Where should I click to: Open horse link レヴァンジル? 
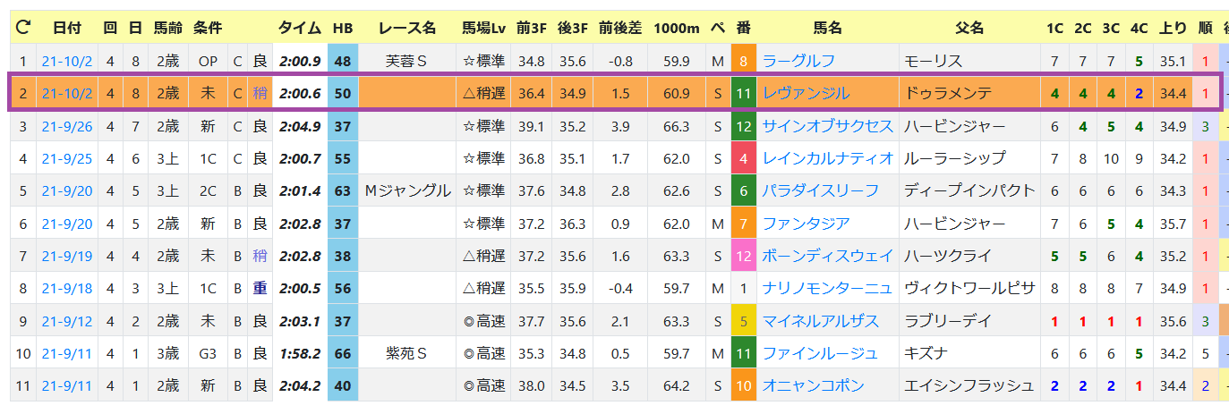806,93
